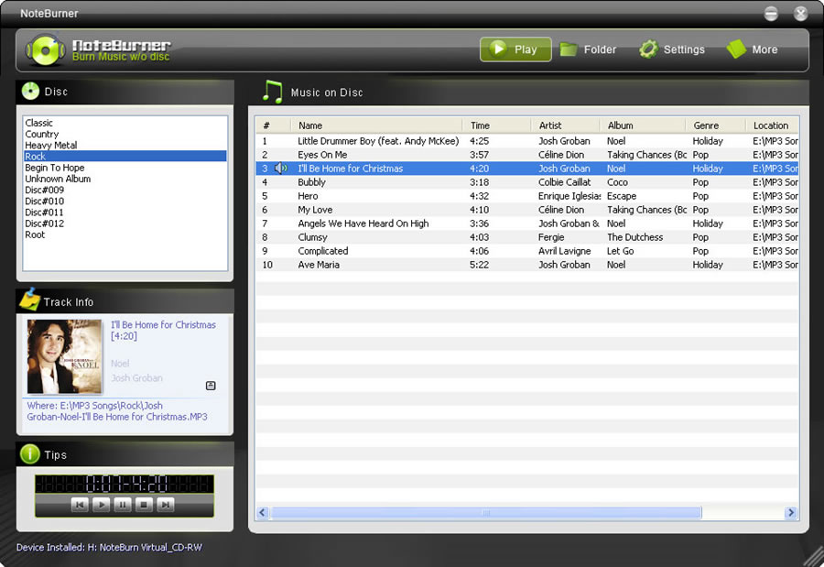Select the Begin To Hope disc
Viewport: 824px width, 567px height.
click(125, 168)
